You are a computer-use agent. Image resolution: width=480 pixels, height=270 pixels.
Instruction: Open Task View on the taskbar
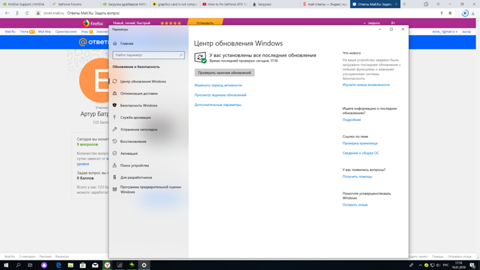pos(30,265)
